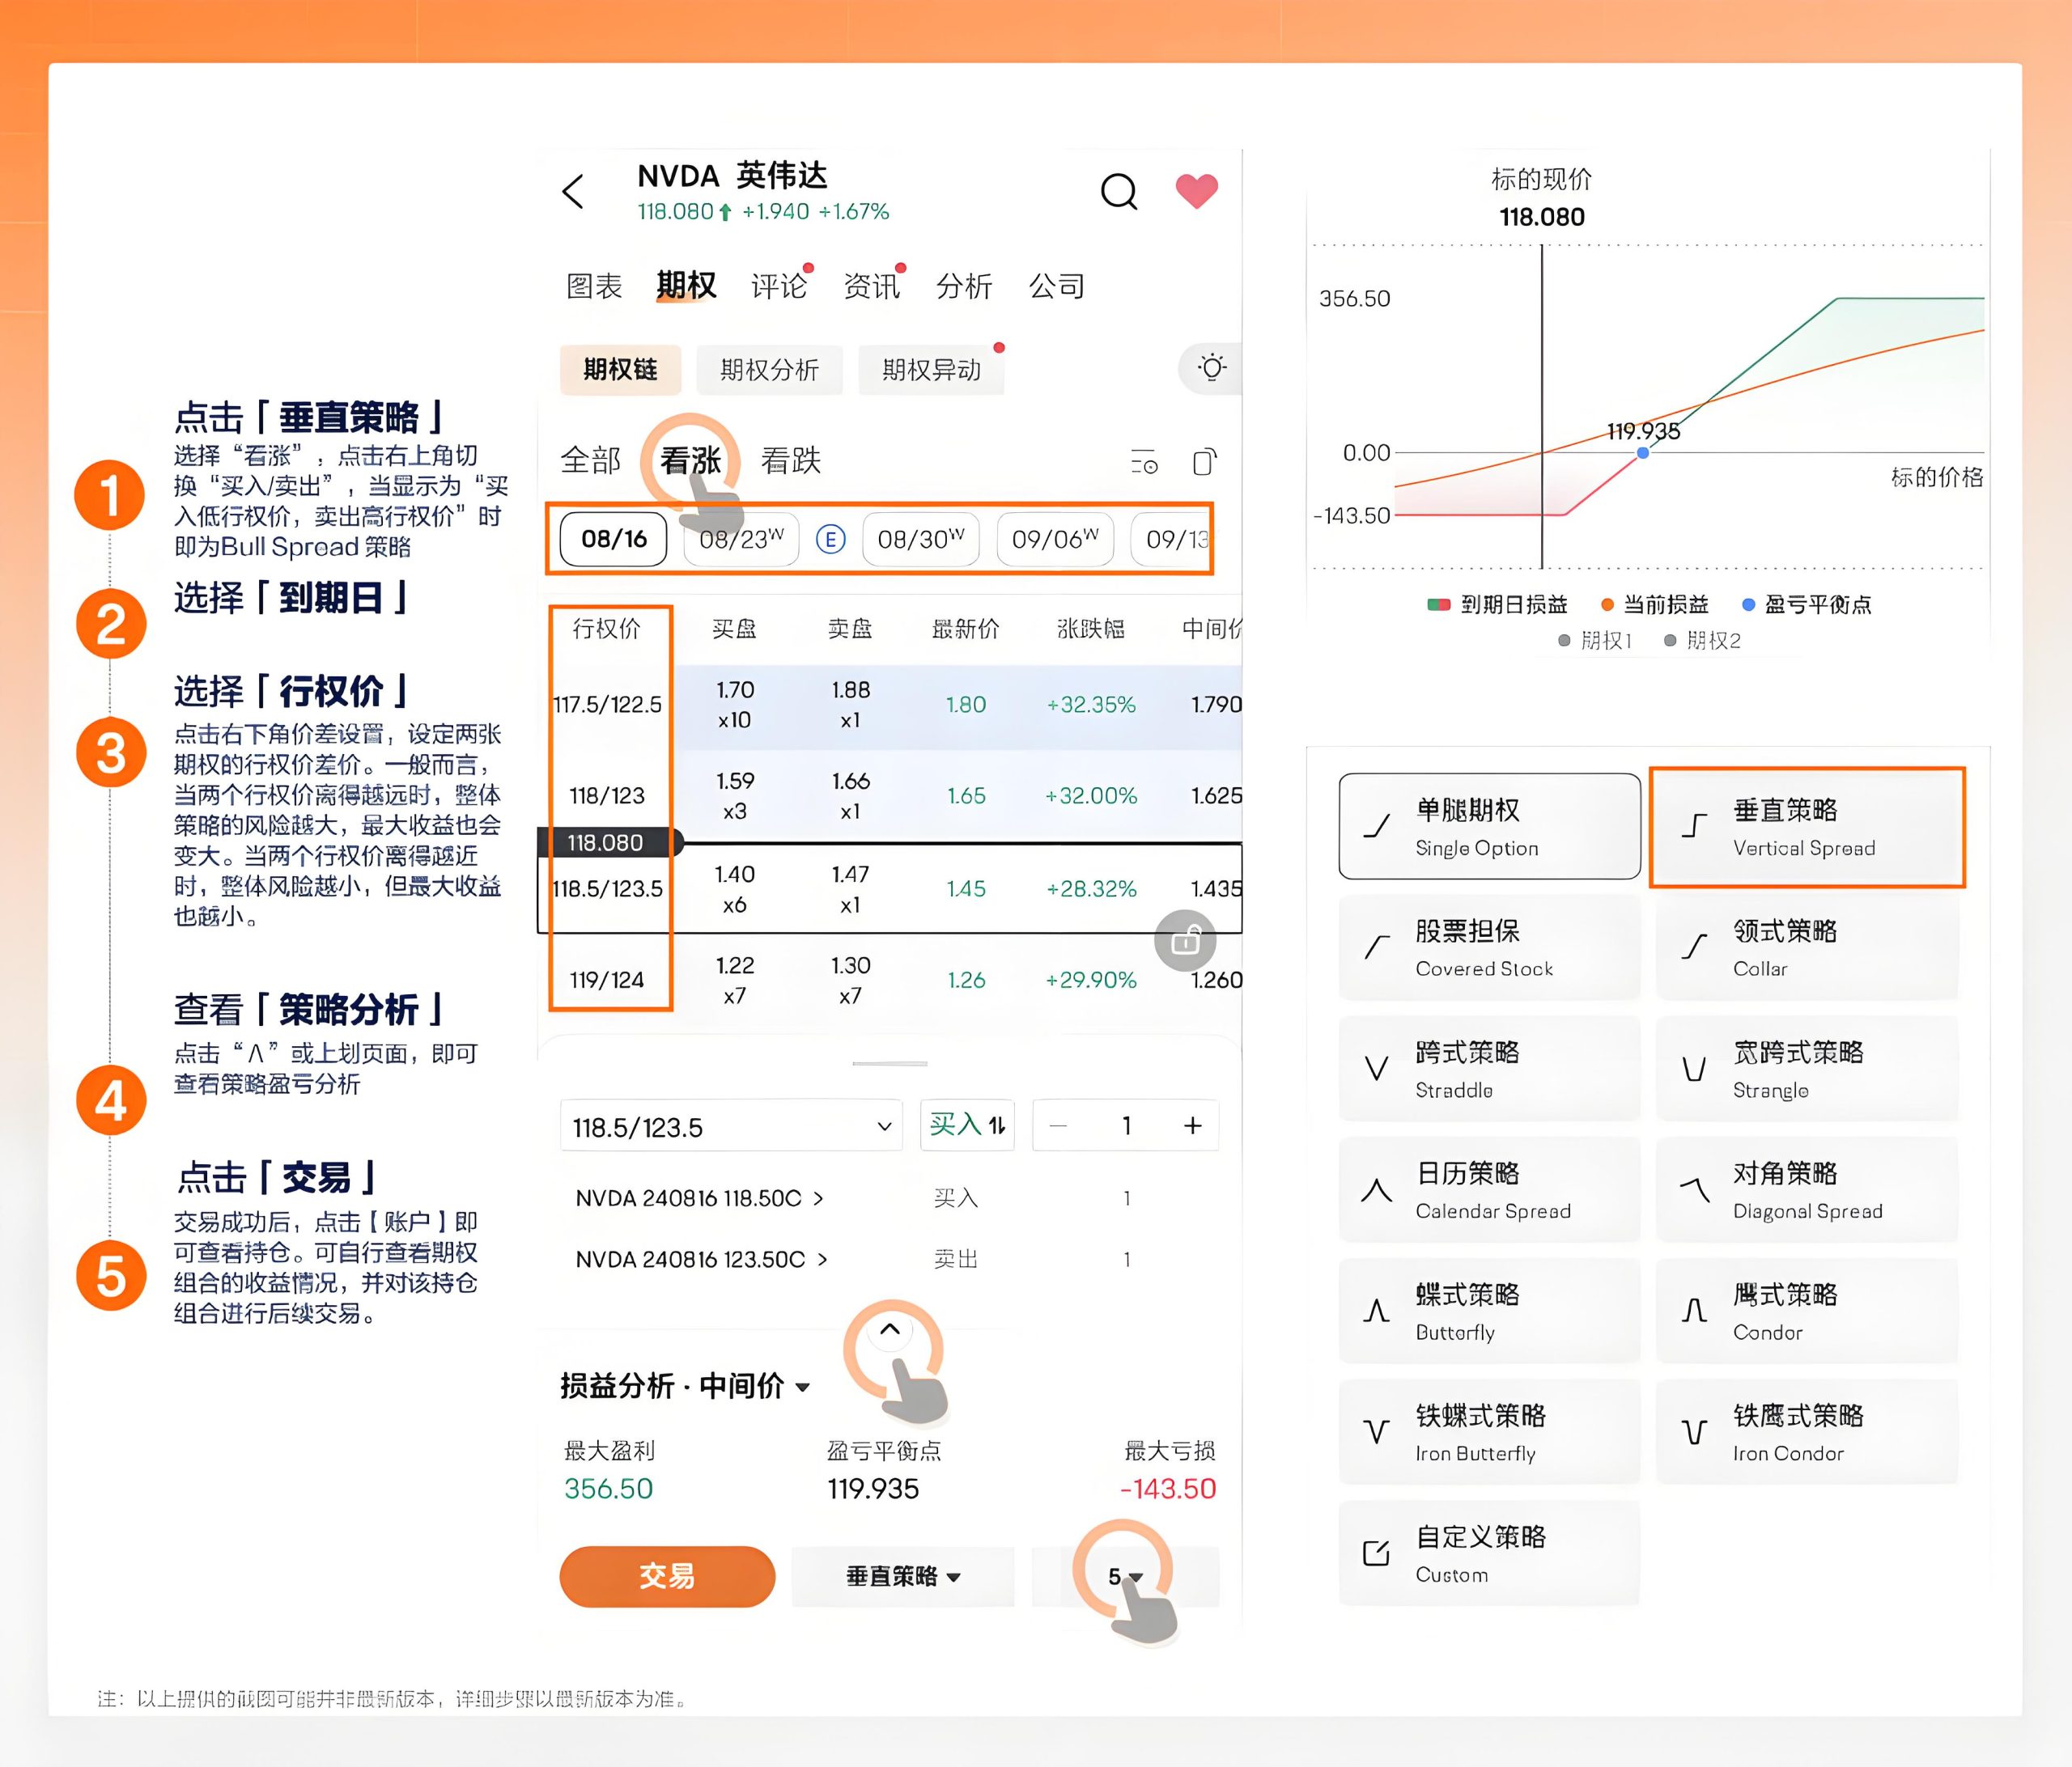Tap the lightbulb tips icon
This screenshot has height=1767, width=2072.
(1212, 368)
